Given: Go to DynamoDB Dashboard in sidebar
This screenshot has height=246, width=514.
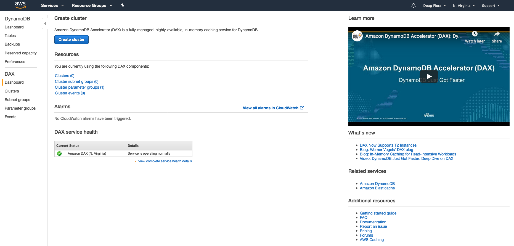Looking at the screenshot, I should [14, 27].
